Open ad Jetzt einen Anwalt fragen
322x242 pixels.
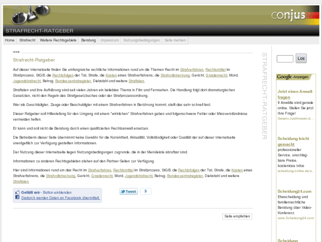tap(295, 94)
